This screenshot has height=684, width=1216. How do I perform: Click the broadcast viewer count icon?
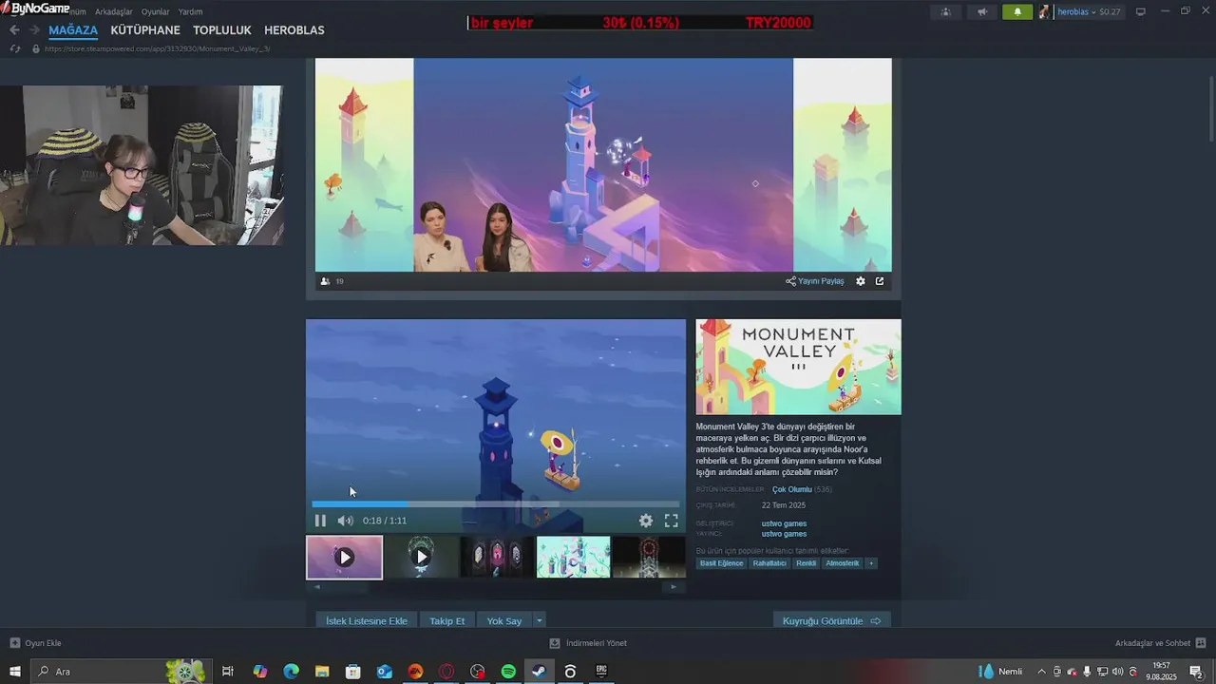click(x=326, y=281)
